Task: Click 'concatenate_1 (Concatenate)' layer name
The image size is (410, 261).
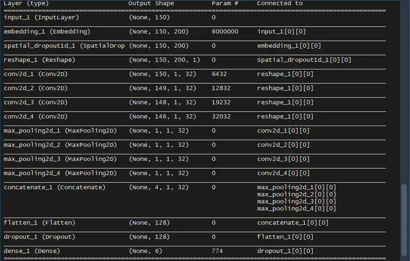Action: click(55, 187)
